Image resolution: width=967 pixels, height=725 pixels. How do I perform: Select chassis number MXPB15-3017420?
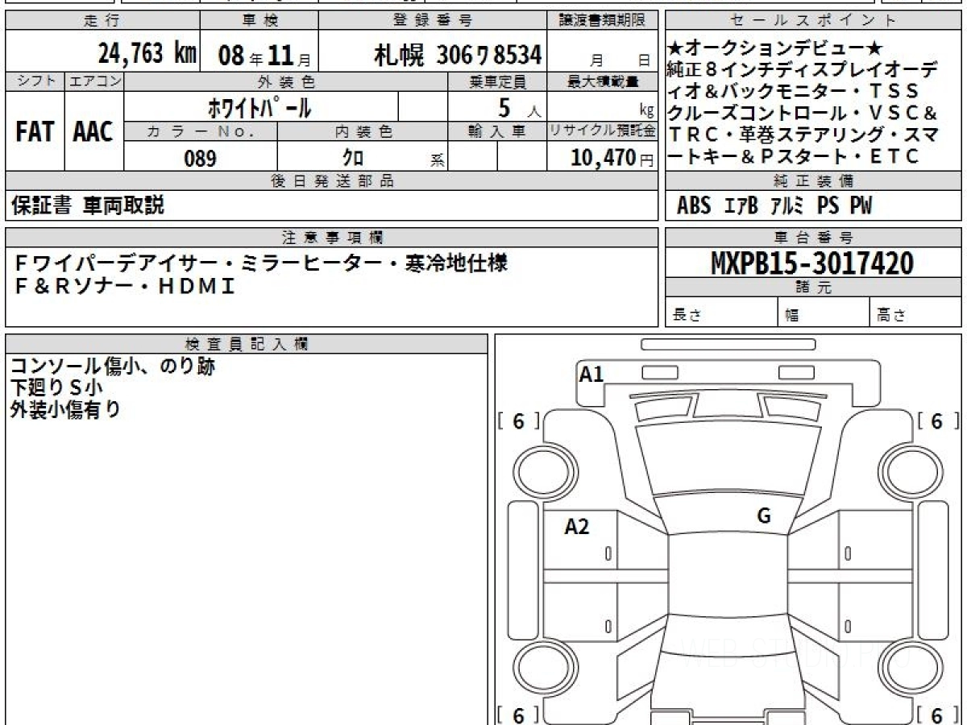(x=812, y=263)
